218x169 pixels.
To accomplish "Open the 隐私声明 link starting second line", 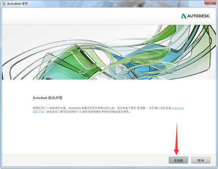I will [x=39, y=111].
